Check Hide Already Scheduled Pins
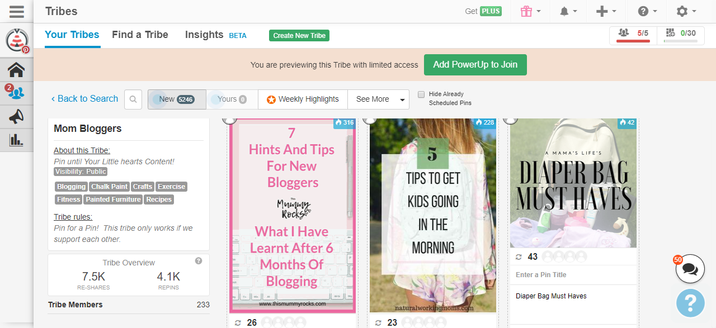Viewport: 716px width, 328px height. point(421,94)
